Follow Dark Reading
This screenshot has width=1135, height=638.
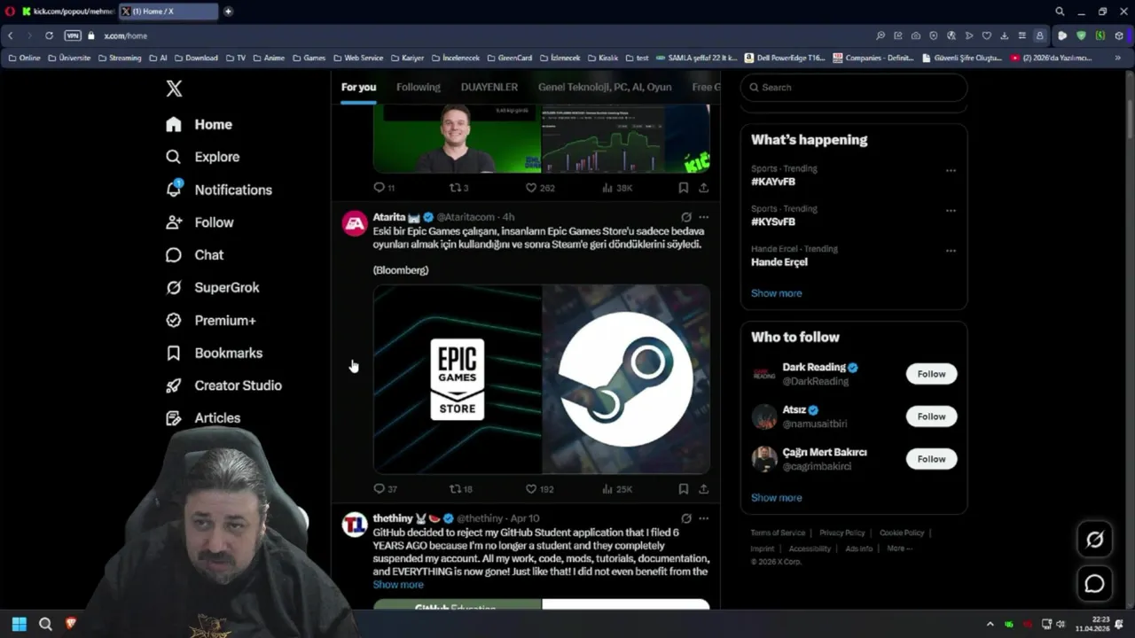click(x=931, y=374)
